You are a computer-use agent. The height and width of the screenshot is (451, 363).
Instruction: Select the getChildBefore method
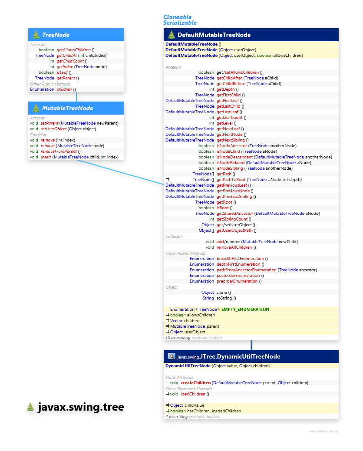coord(231,84)
